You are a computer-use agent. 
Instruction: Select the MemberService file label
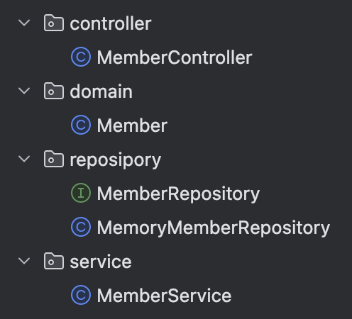click(x=164, y=296)
